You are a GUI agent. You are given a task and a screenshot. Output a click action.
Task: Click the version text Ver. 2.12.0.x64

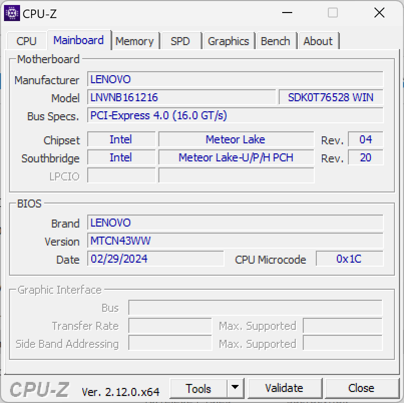(x=121, y=392)
